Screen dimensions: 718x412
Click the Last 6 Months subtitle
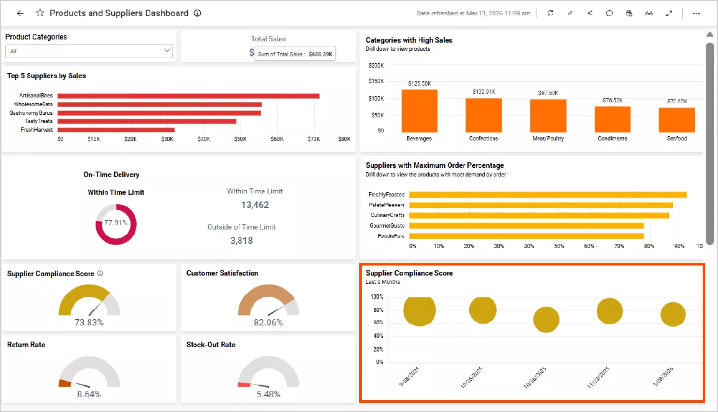(383, 282)
